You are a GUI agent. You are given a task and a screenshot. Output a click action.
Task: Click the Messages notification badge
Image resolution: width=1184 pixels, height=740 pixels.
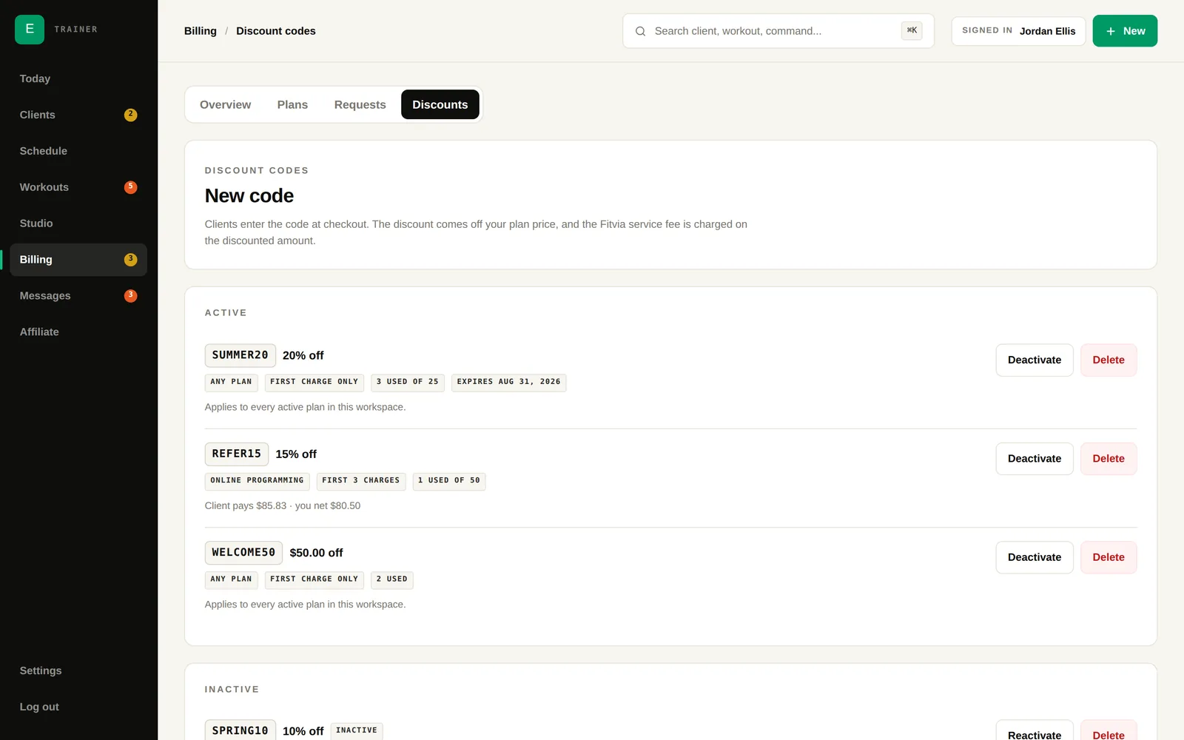[130, 296]
